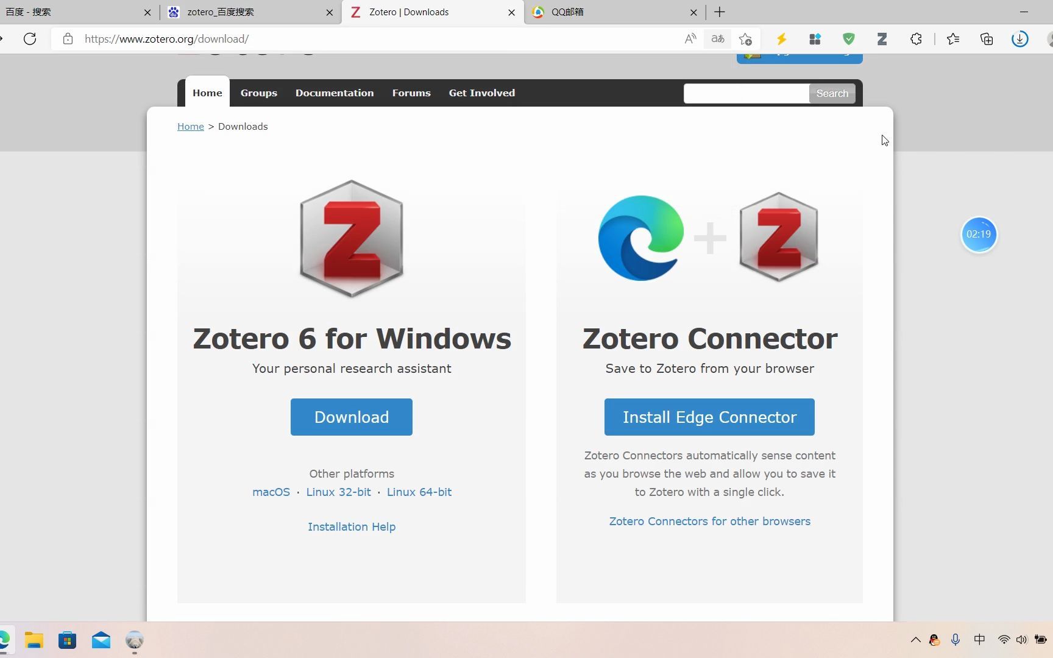
Task: Click the QQ penguin tray icon
Action: (934, 640)
